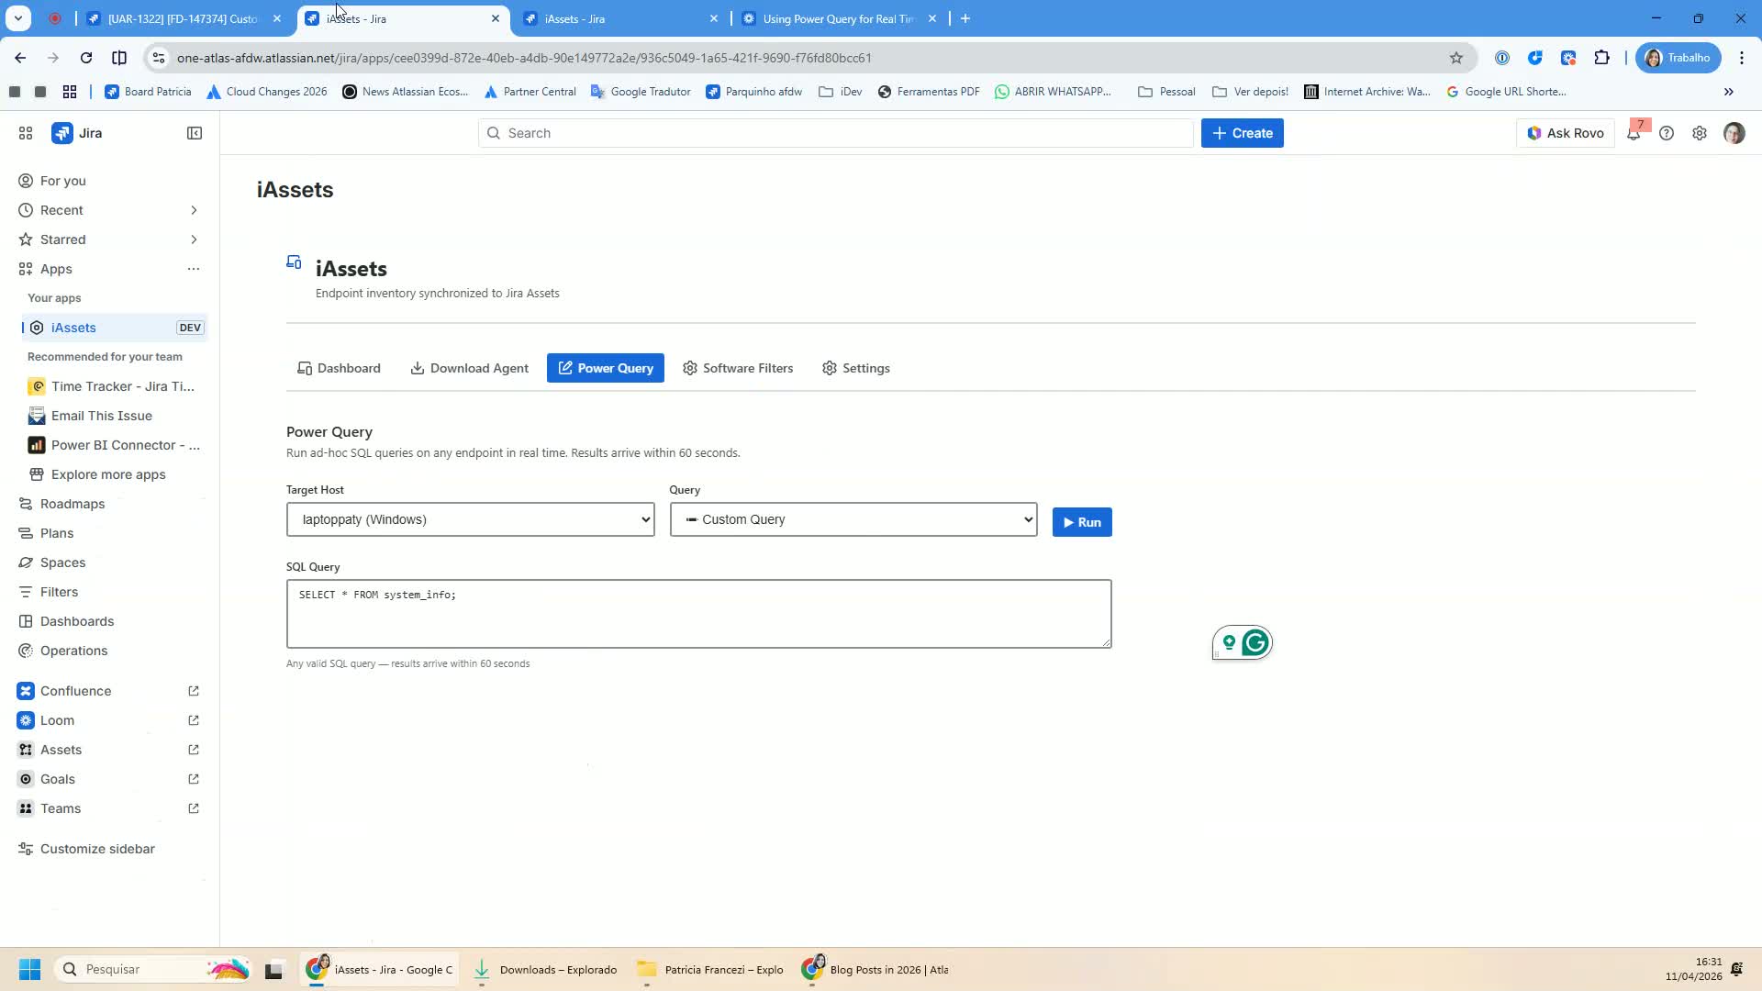The image size is (1762, 991).
Task: Open Operations in sidebar
Action: [x=73, y=651]
